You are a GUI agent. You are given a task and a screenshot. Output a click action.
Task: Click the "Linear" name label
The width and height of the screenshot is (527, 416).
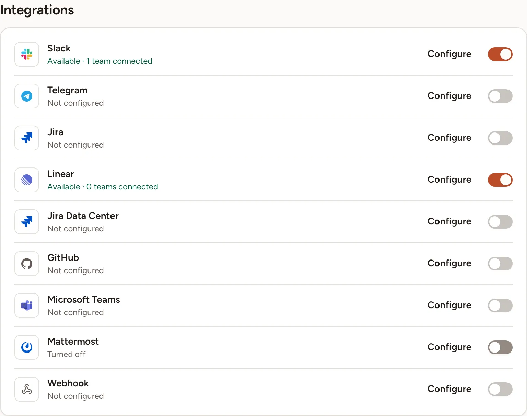click(x=61, y=174)
